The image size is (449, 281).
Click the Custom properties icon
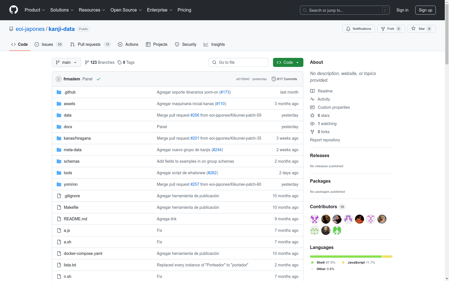coord(312,107)
